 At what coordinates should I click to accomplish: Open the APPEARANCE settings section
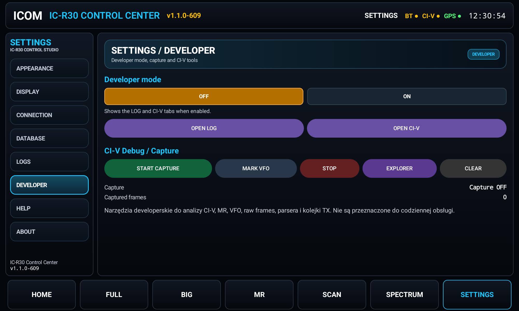(x=49, y=68)
